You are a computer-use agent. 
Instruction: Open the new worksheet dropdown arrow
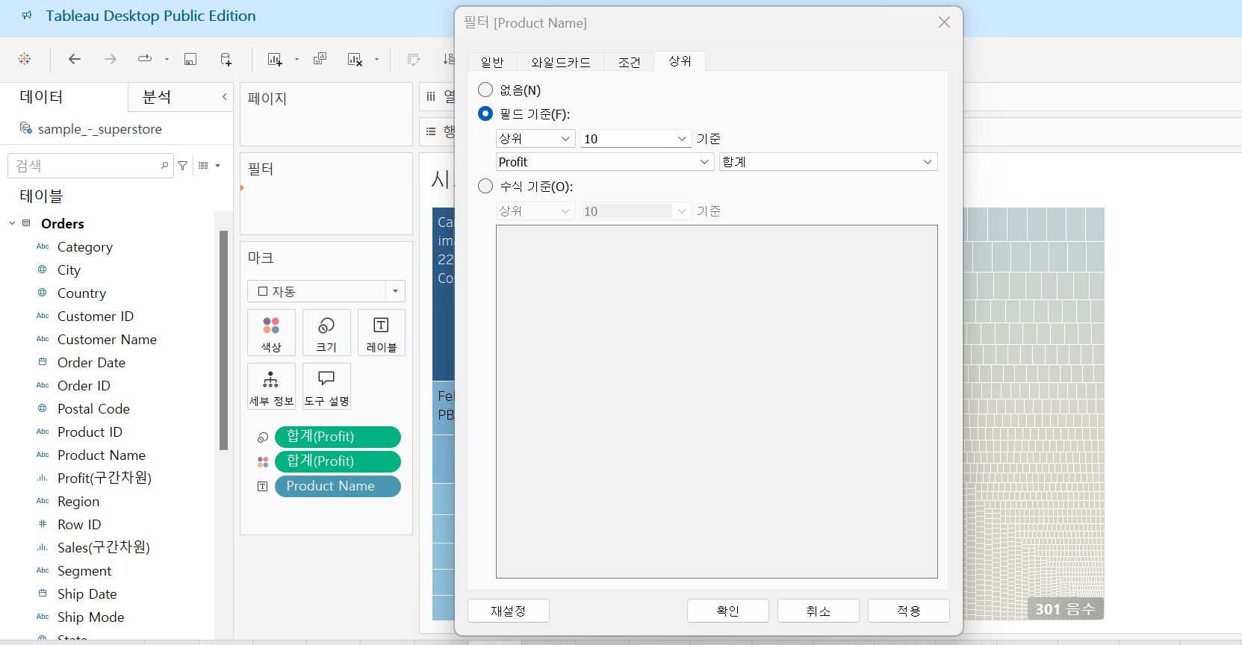click(296, 59)
